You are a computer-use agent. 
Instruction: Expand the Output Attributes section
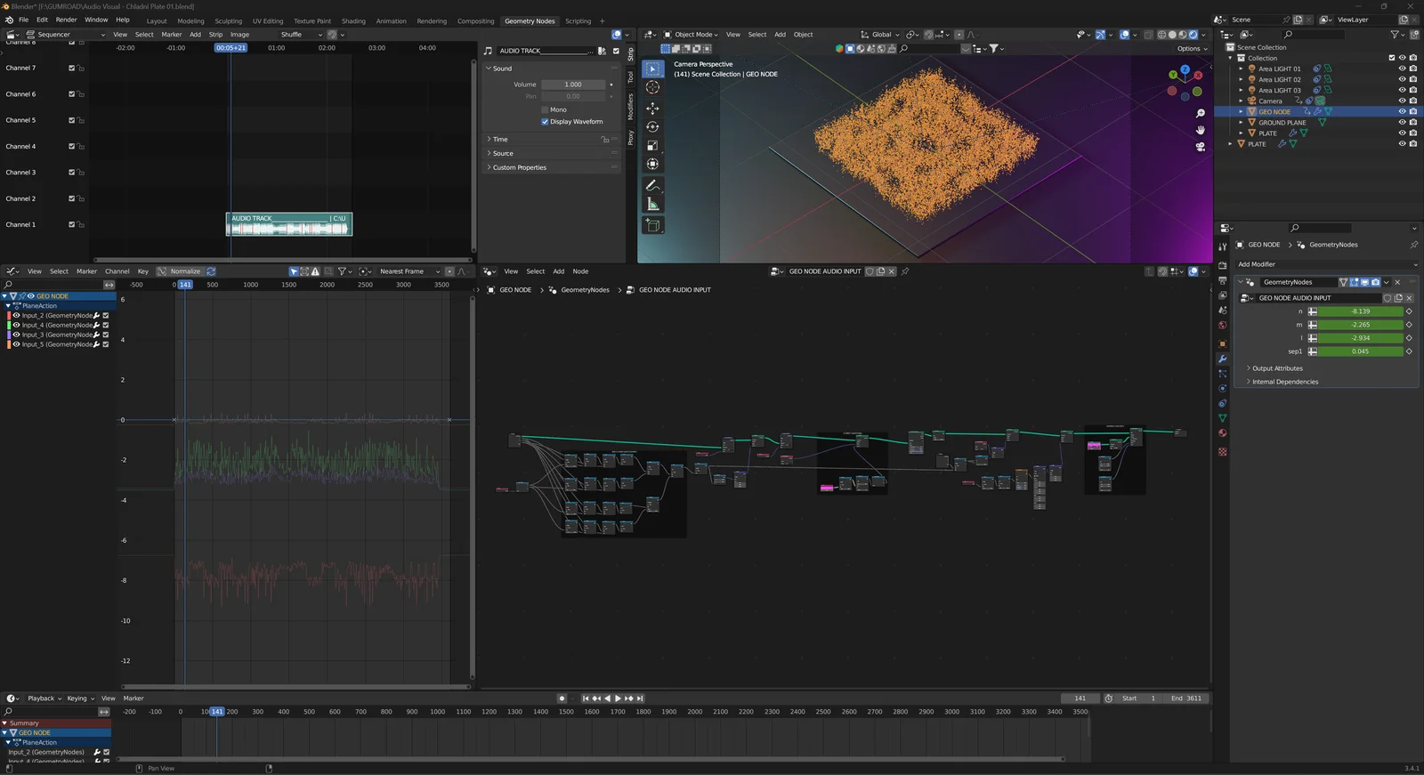click(x=1277, y=368)
